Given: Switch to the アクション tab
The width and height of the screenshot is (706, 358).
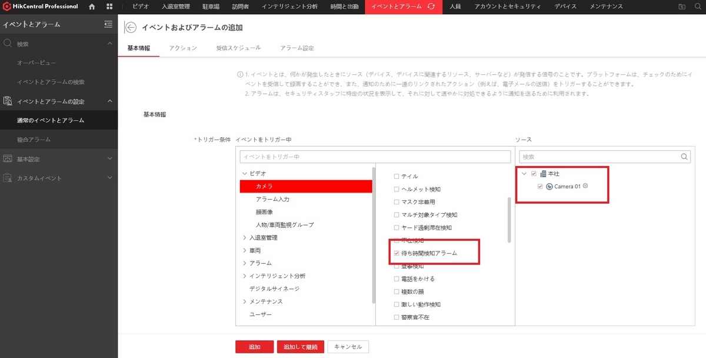Looking at the screenshot, I should point(182,48).
